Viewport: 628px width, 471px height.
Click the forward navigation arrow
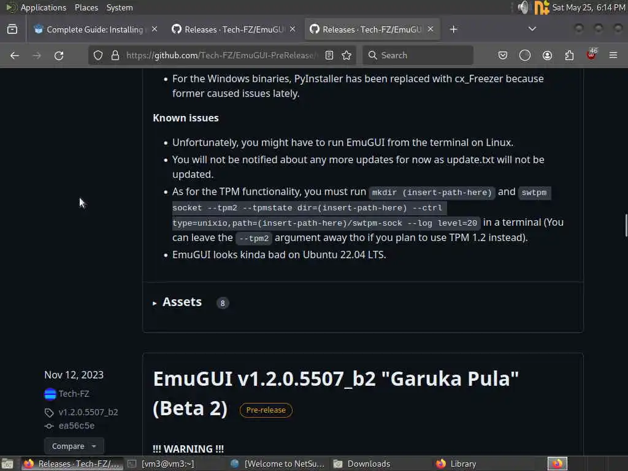(37, 55)
